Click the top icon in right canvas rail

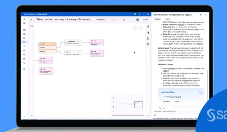click(x=148, y=26)
